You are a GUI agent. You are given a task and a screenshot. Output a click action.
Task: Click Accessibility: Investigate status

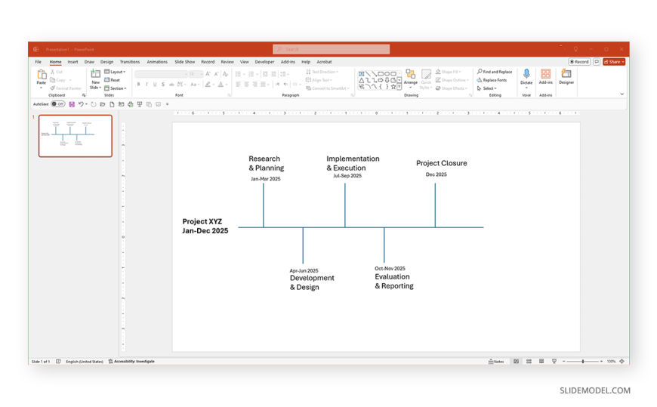[x=131, y=361]
